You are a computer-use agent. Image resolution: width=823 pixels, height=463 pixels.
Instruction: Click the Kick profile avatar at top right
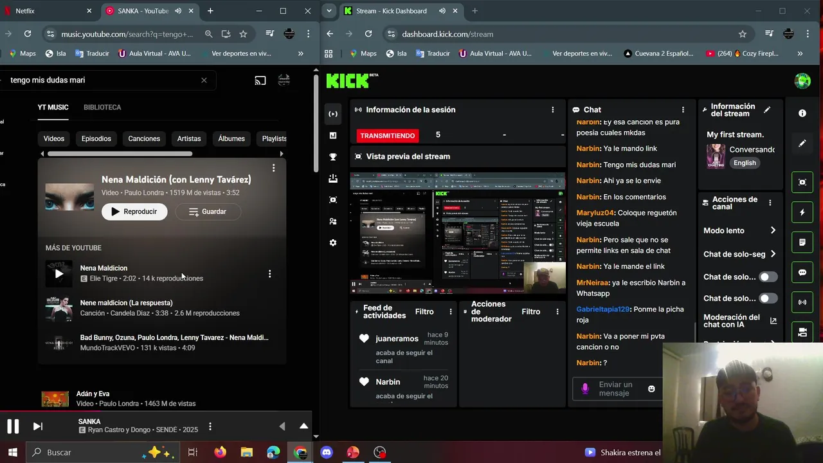[802, 81]
